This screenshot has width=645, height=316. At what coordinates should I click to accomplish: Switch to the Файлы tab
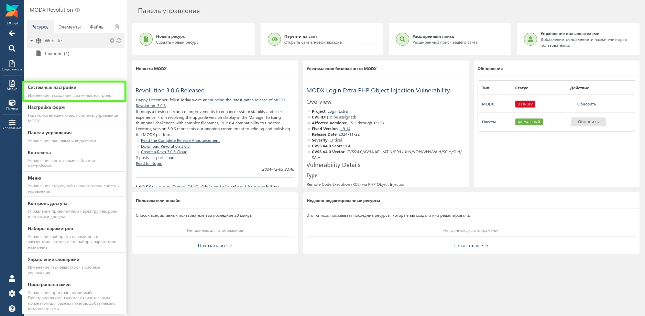pyautogui.click(x=97, y=27)
